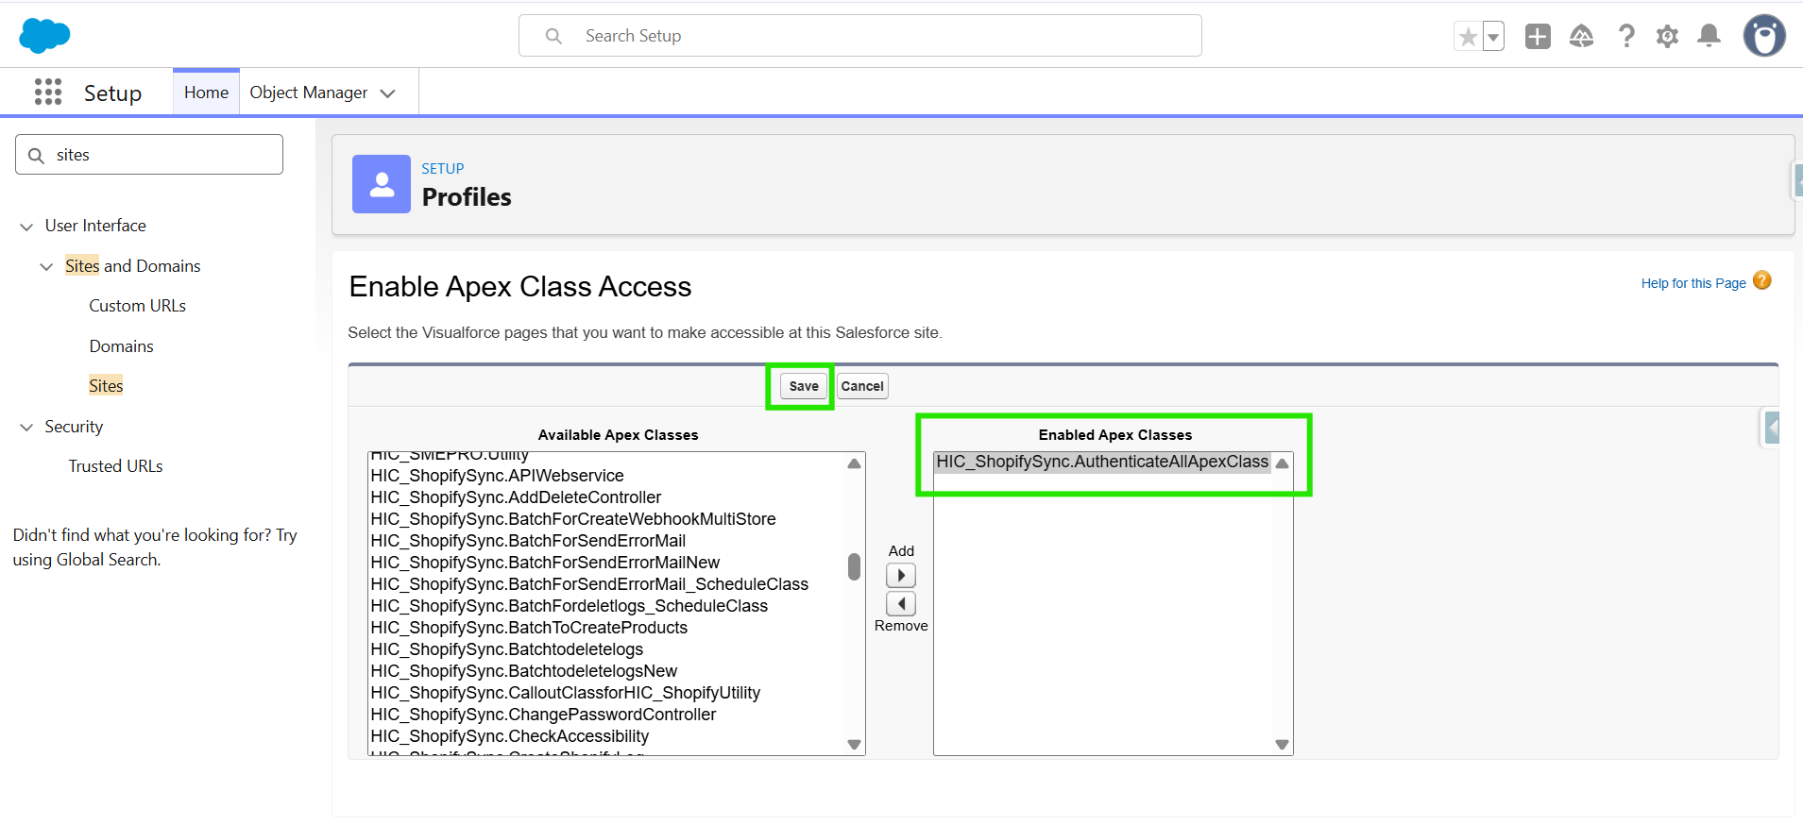Click the Add arrow button

tap(901, 576)
